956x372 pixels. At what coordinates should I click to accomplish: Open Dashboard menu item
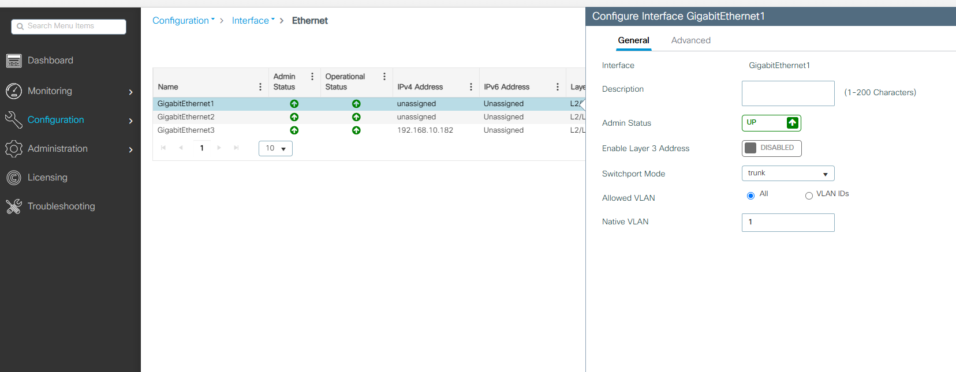pos(50,61)
